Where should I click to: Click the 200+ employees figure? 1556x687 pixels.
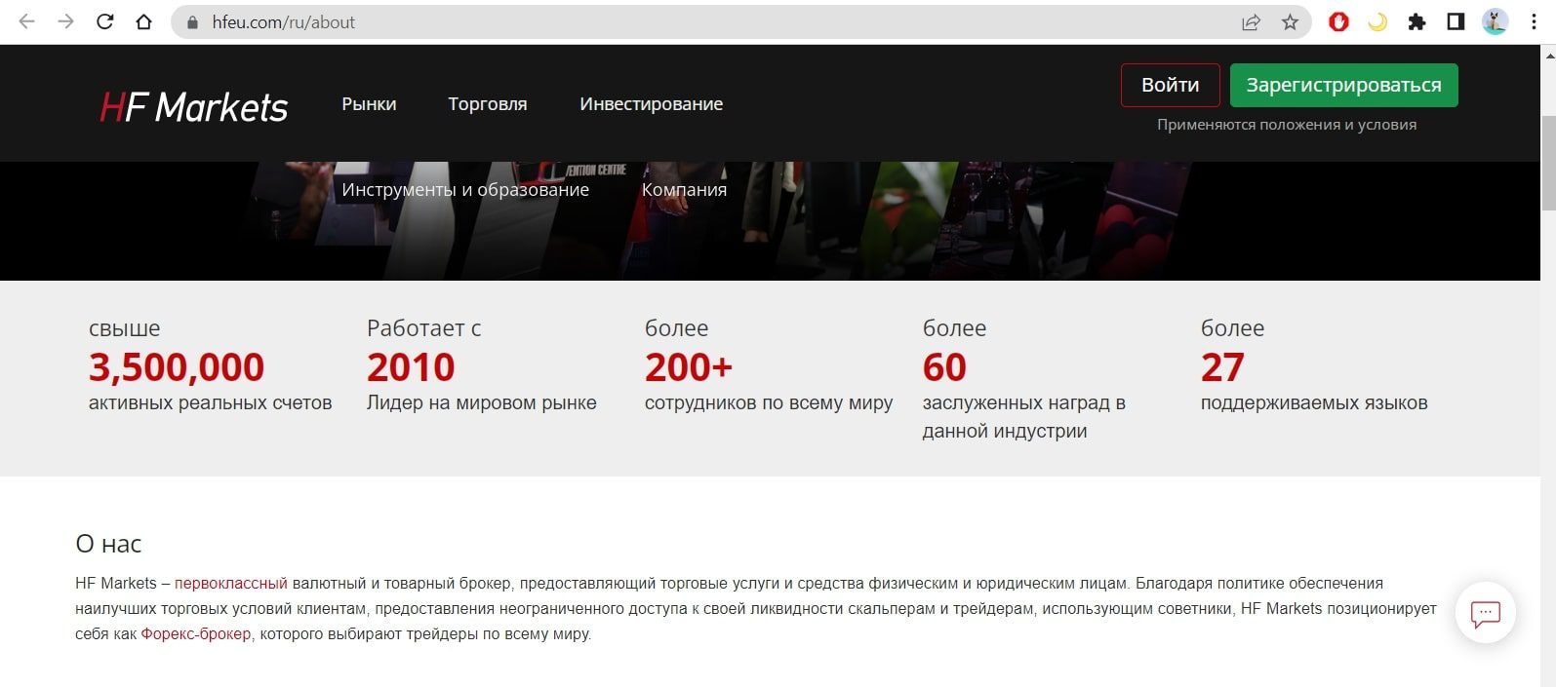coord(689,367)
